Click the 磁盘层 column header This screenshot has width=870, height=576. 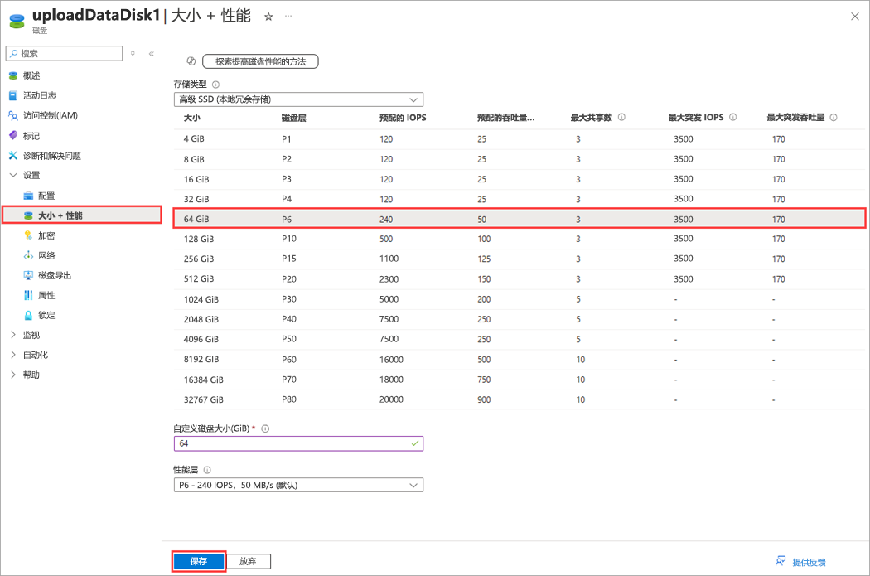[293, 118]
